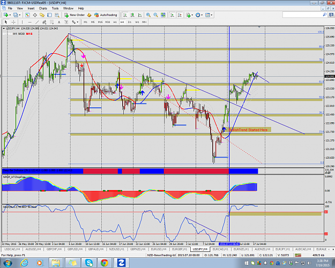Open the Charts menu
The image size is (335, 268).
click(43, 9)
